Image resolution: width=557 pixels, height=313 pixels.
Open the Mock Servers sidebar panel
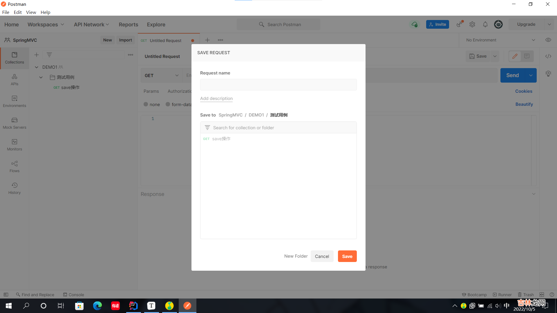point(15,123)
